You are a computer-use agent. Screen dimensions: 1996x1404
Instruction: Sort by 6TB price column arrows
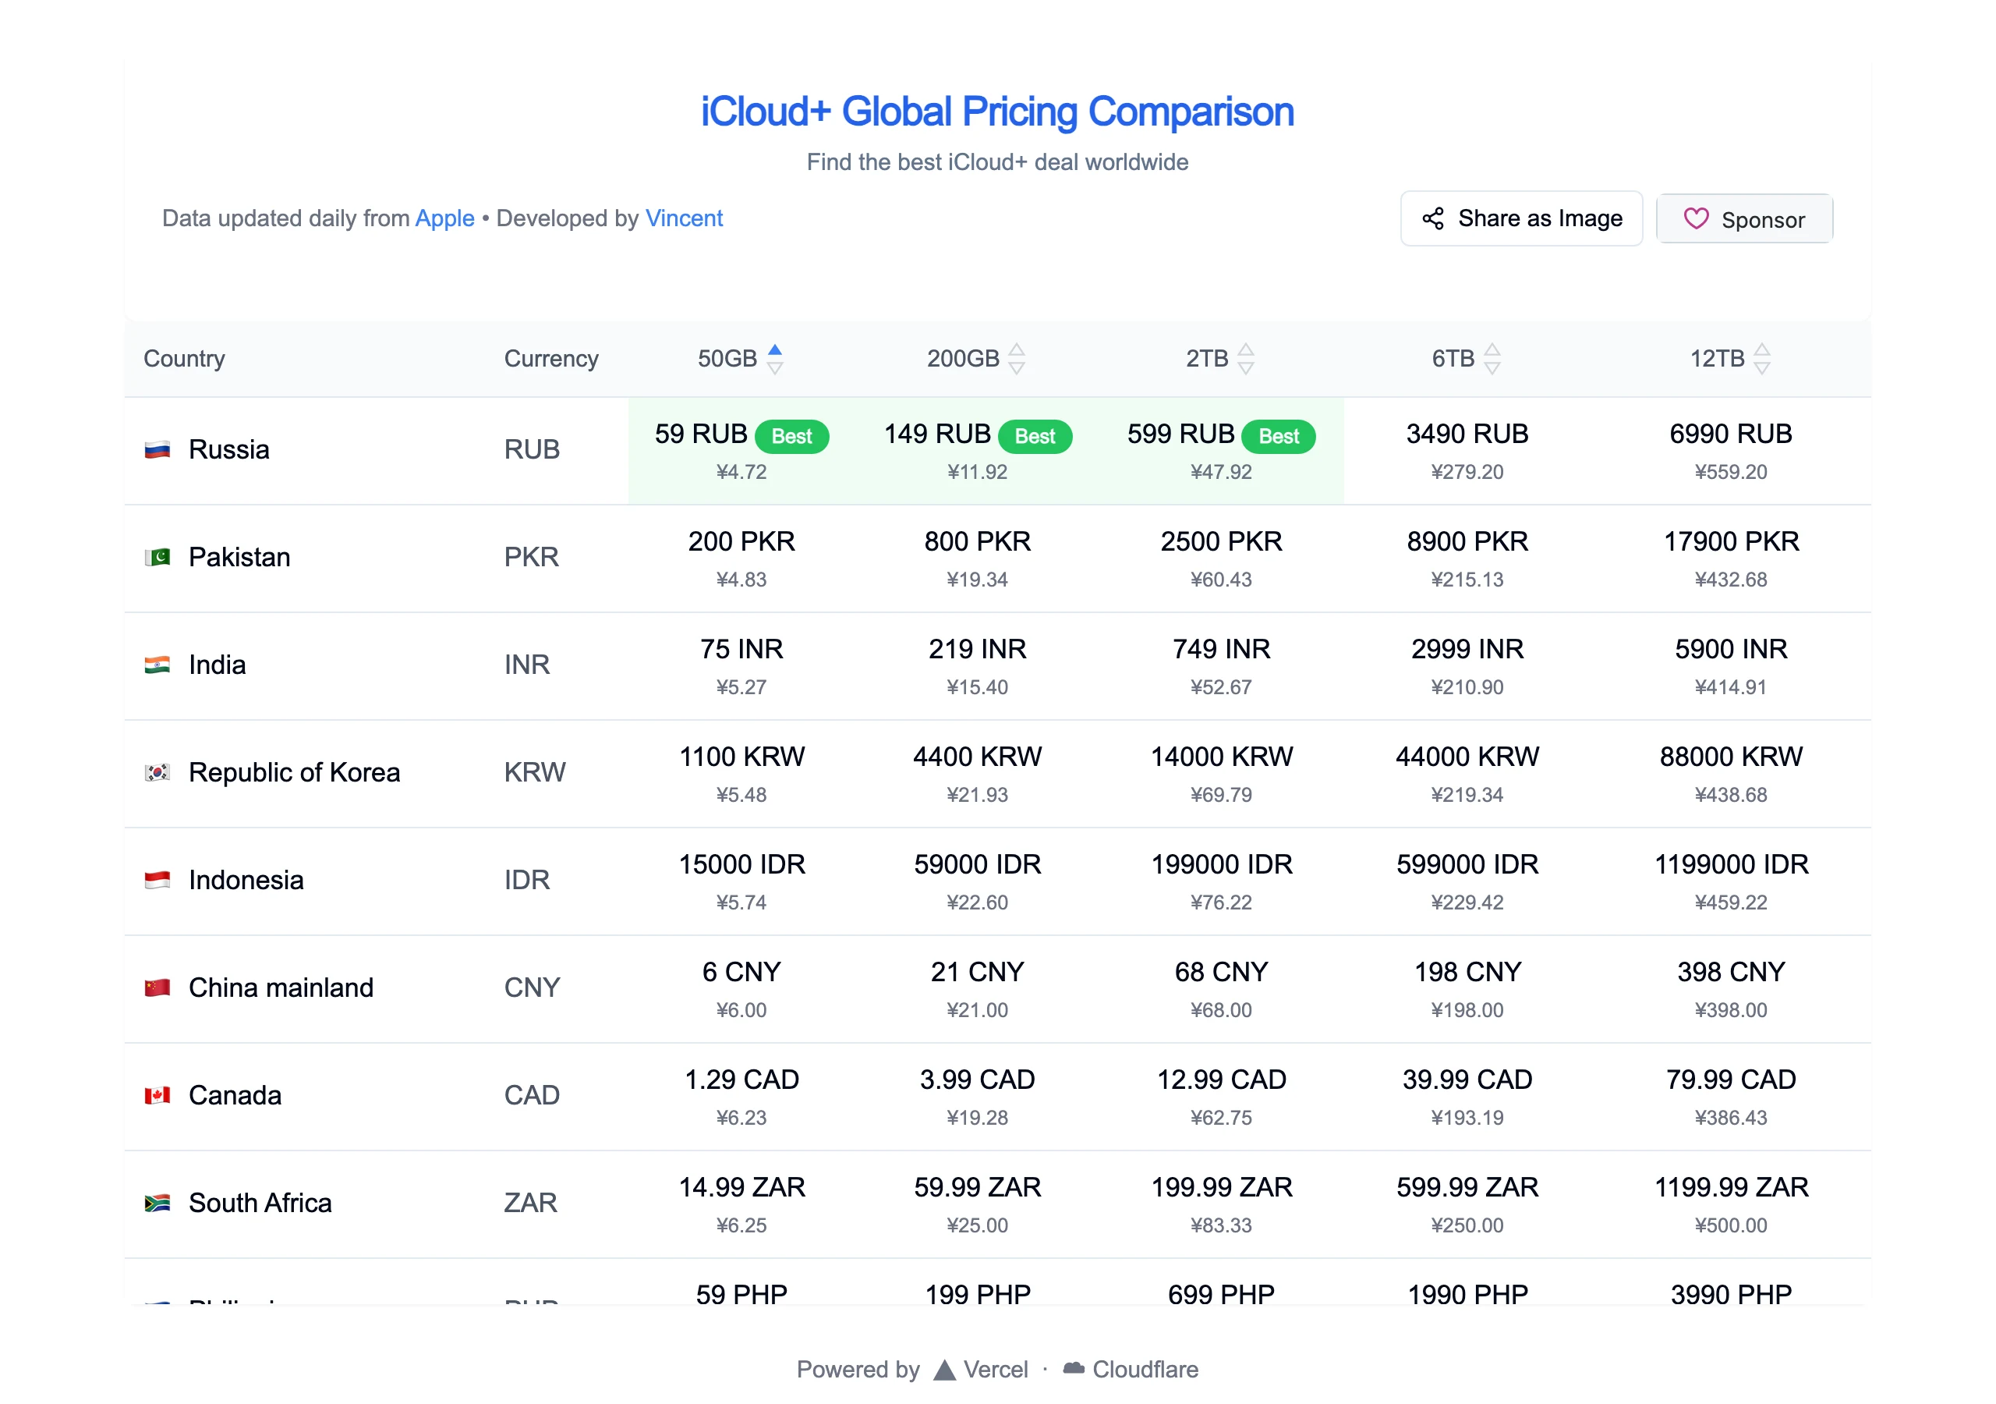1492,358
